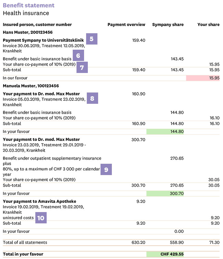Click the pink highlighted 15.95 amount

pyautogui.click(x=203, y=78)
